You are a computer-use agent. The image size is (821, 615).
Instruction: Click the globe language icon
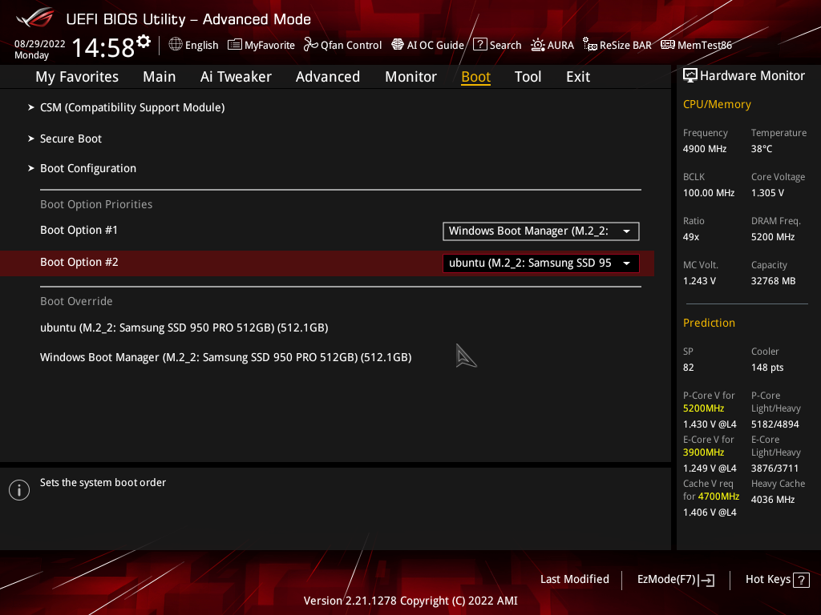point(176,45)
